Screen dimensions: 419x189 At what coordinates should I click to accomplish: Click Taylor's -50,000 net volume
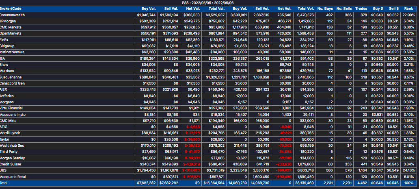click(x=284, y=139)
